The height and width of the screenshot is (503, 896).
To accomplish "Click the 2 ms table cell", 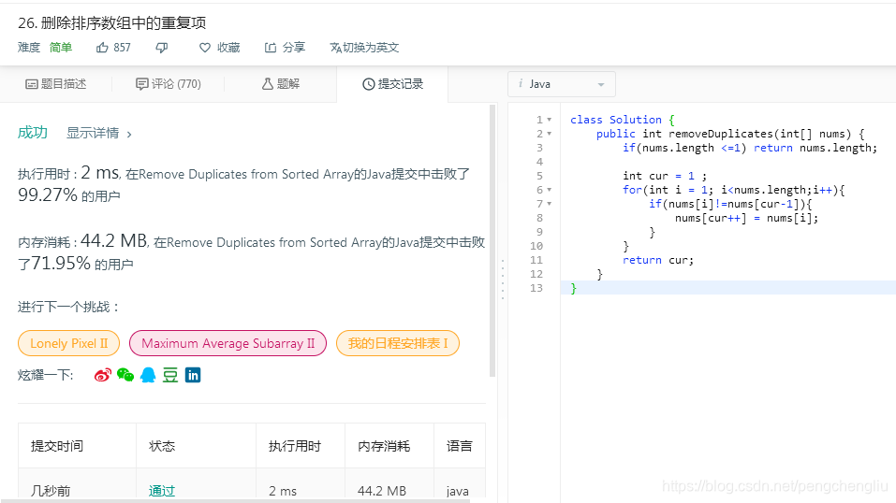I will (x=283, y=491).
